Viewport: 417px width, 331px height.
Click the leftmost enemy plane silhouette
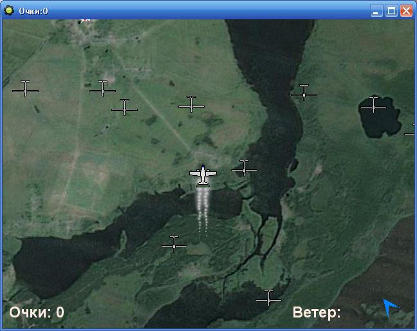pos(25,89)
